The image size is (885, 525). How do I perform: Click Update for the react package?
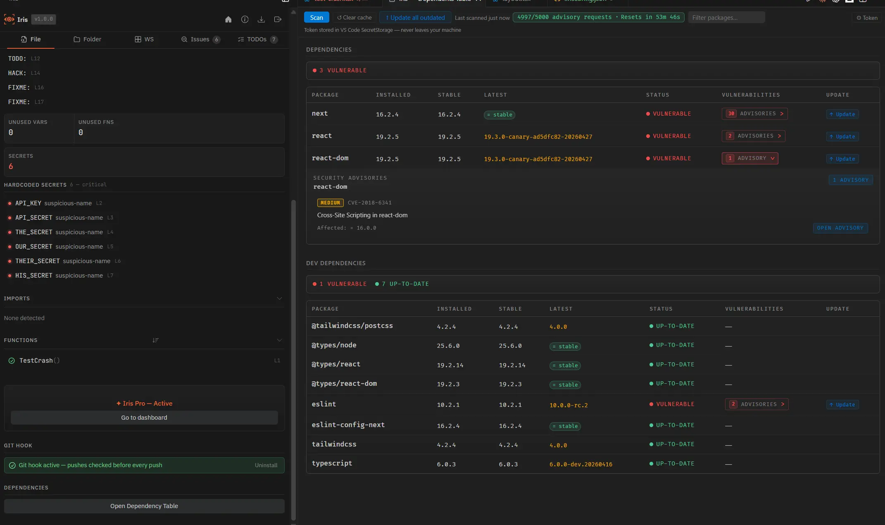(x=842, y=137)
